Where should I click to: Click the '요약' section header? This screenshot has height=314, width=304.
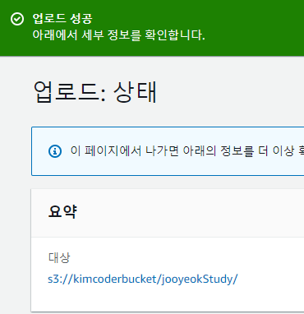point(62,212)
